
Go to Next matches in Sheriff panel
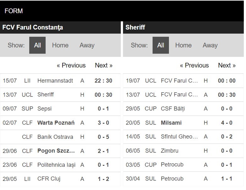pos(227,65)
